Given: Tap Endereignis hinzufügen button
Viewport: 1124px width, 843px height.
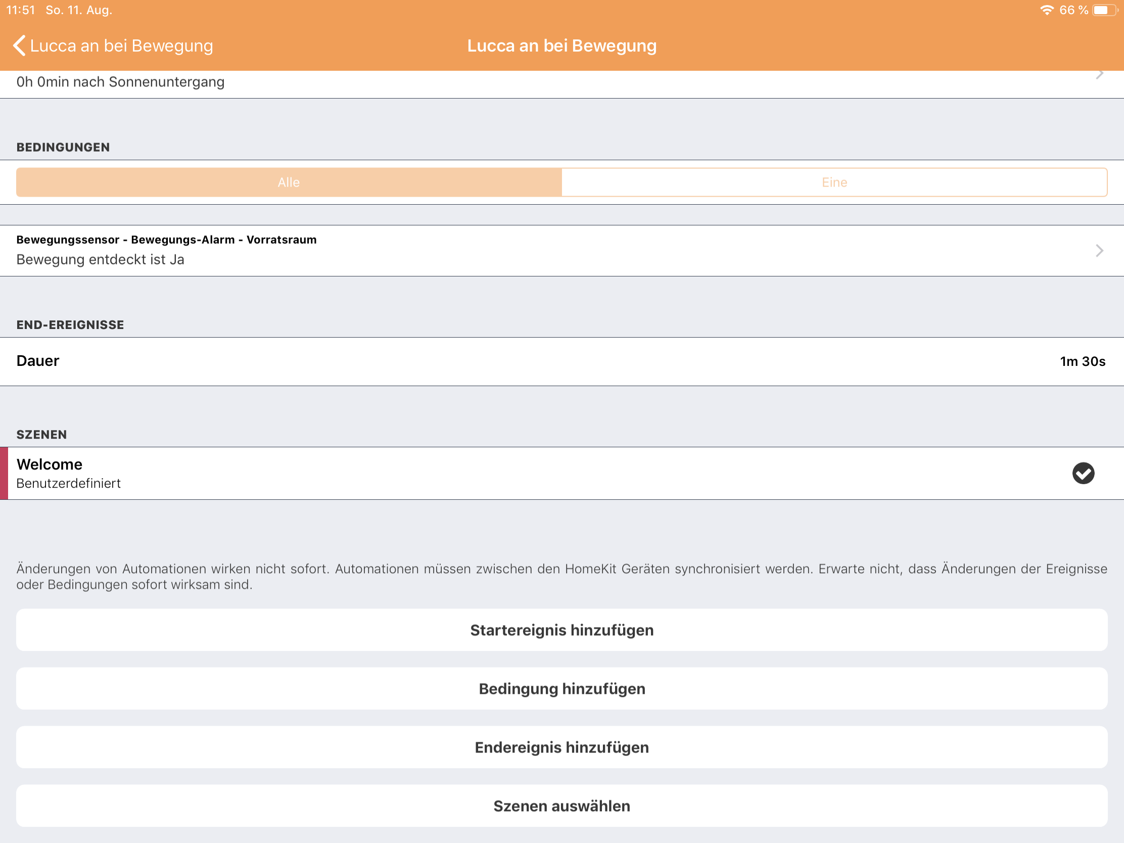Looking at the screenshot, I should pos(561,747).
